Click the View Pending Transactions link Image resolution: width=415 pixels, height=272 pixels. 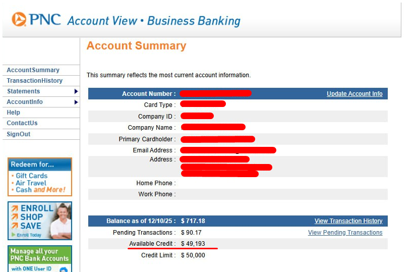345,233
